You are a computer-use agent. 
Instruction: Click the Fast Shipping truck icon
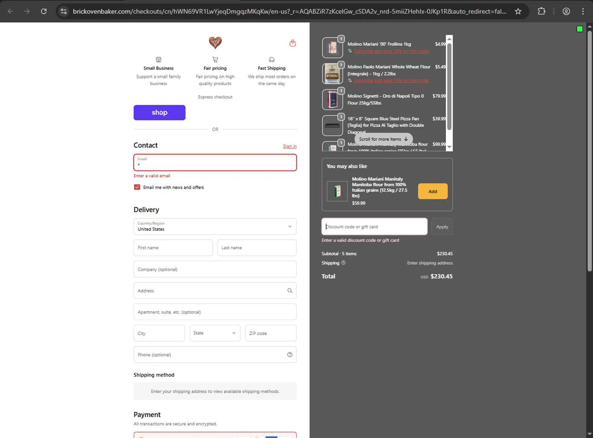(272, 60)
